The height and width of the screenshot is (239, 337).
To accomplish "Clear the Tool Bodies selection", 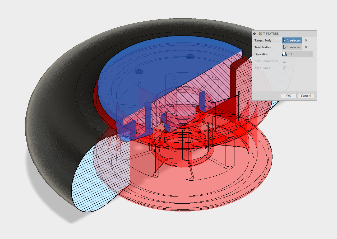I will point(306,47).
